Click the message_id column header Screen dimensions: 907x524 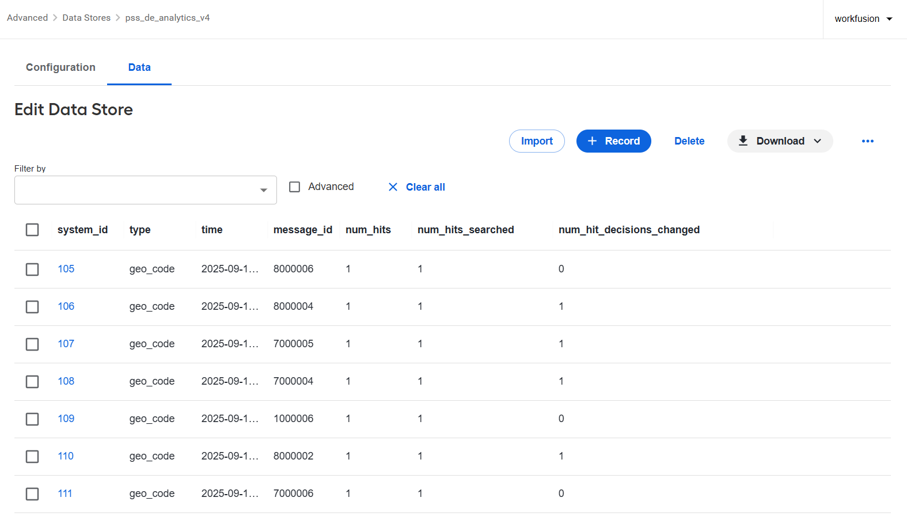pos(303,230)
